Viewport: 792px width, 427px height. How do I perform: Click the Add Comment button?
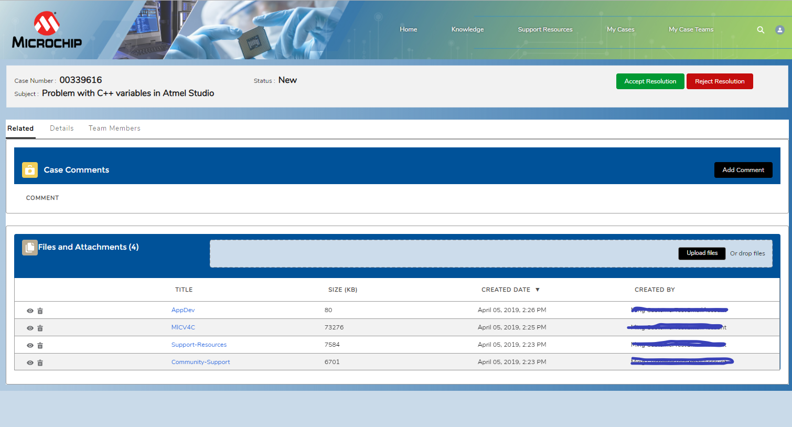coord(743,170)
